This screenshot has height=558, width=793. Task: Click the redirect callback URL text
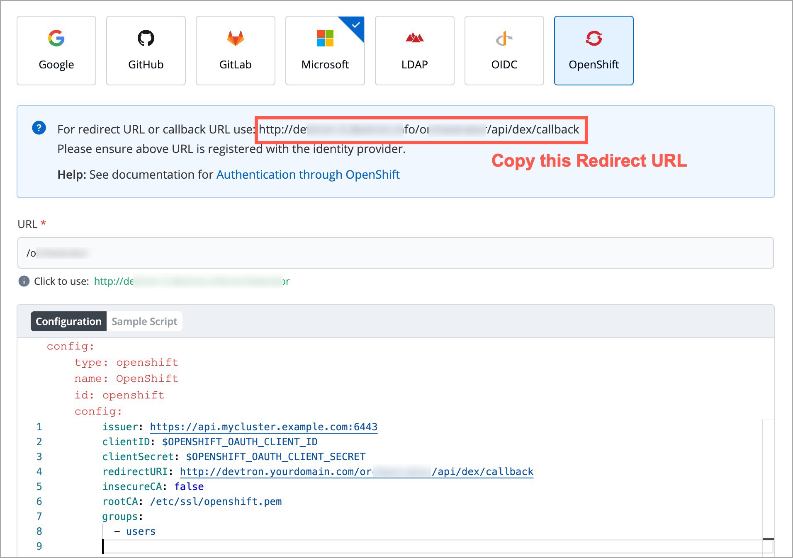pyautogui.click(x=419, y=130)
